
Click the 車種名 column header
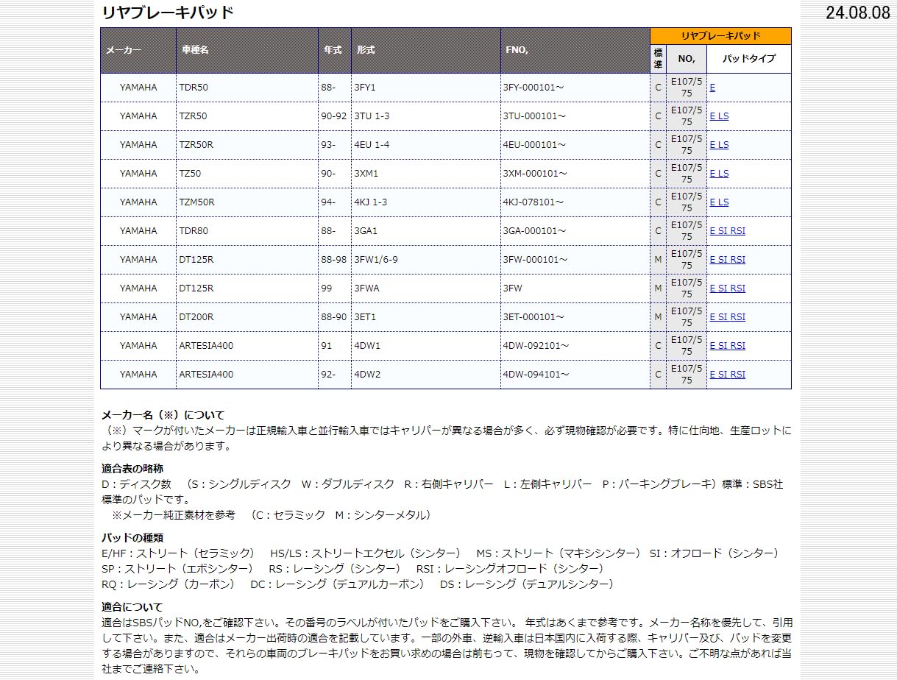(x=247, y=50)
